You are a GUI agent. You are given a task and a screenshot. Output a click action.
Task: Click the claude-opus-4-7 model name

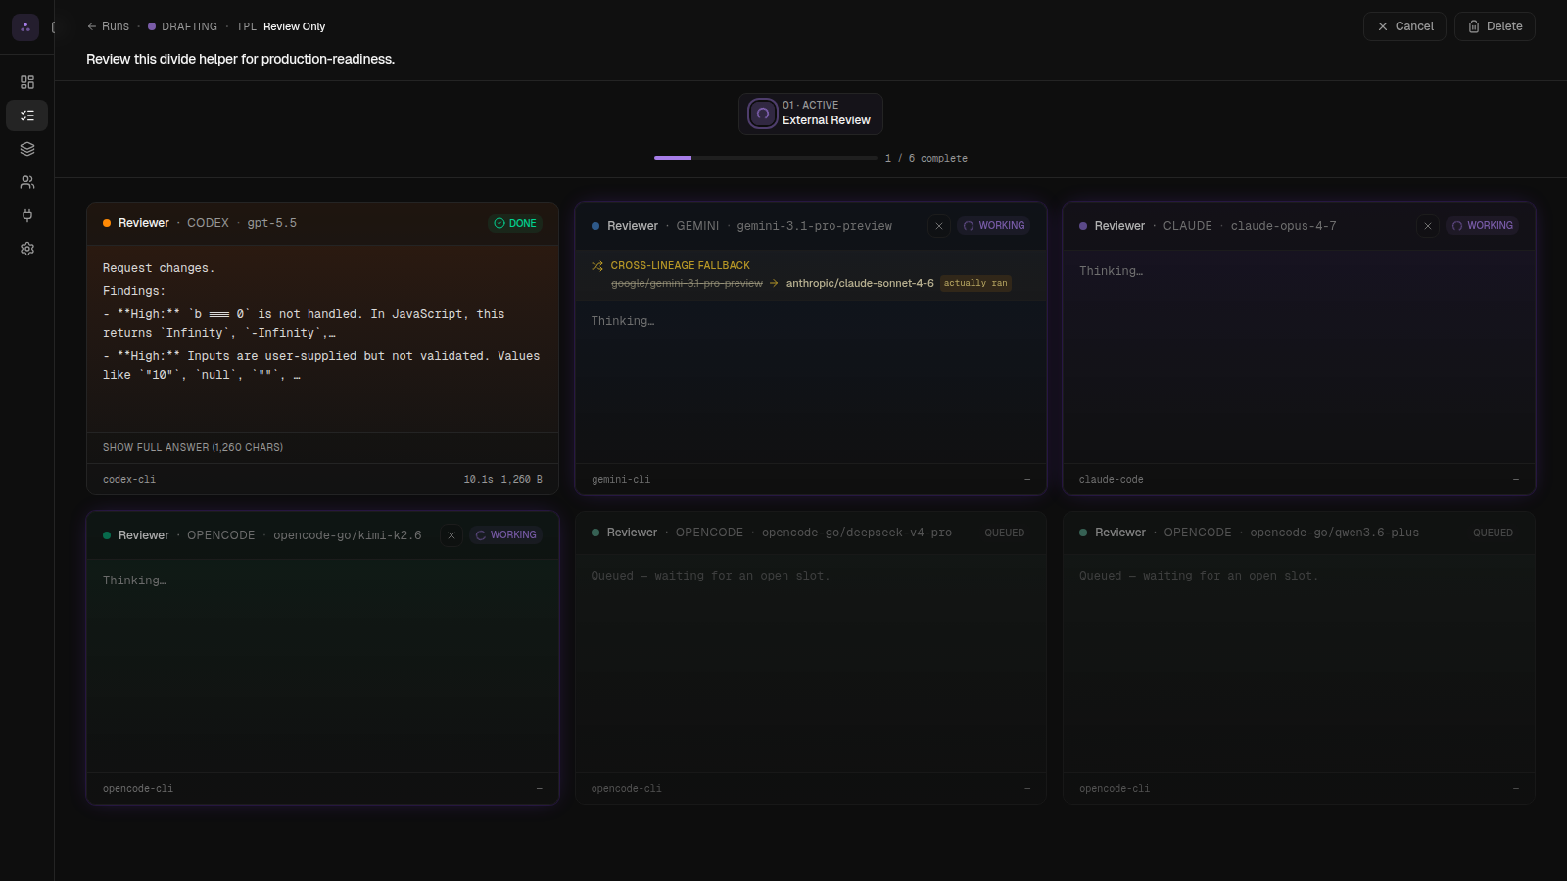(1283, 226)
